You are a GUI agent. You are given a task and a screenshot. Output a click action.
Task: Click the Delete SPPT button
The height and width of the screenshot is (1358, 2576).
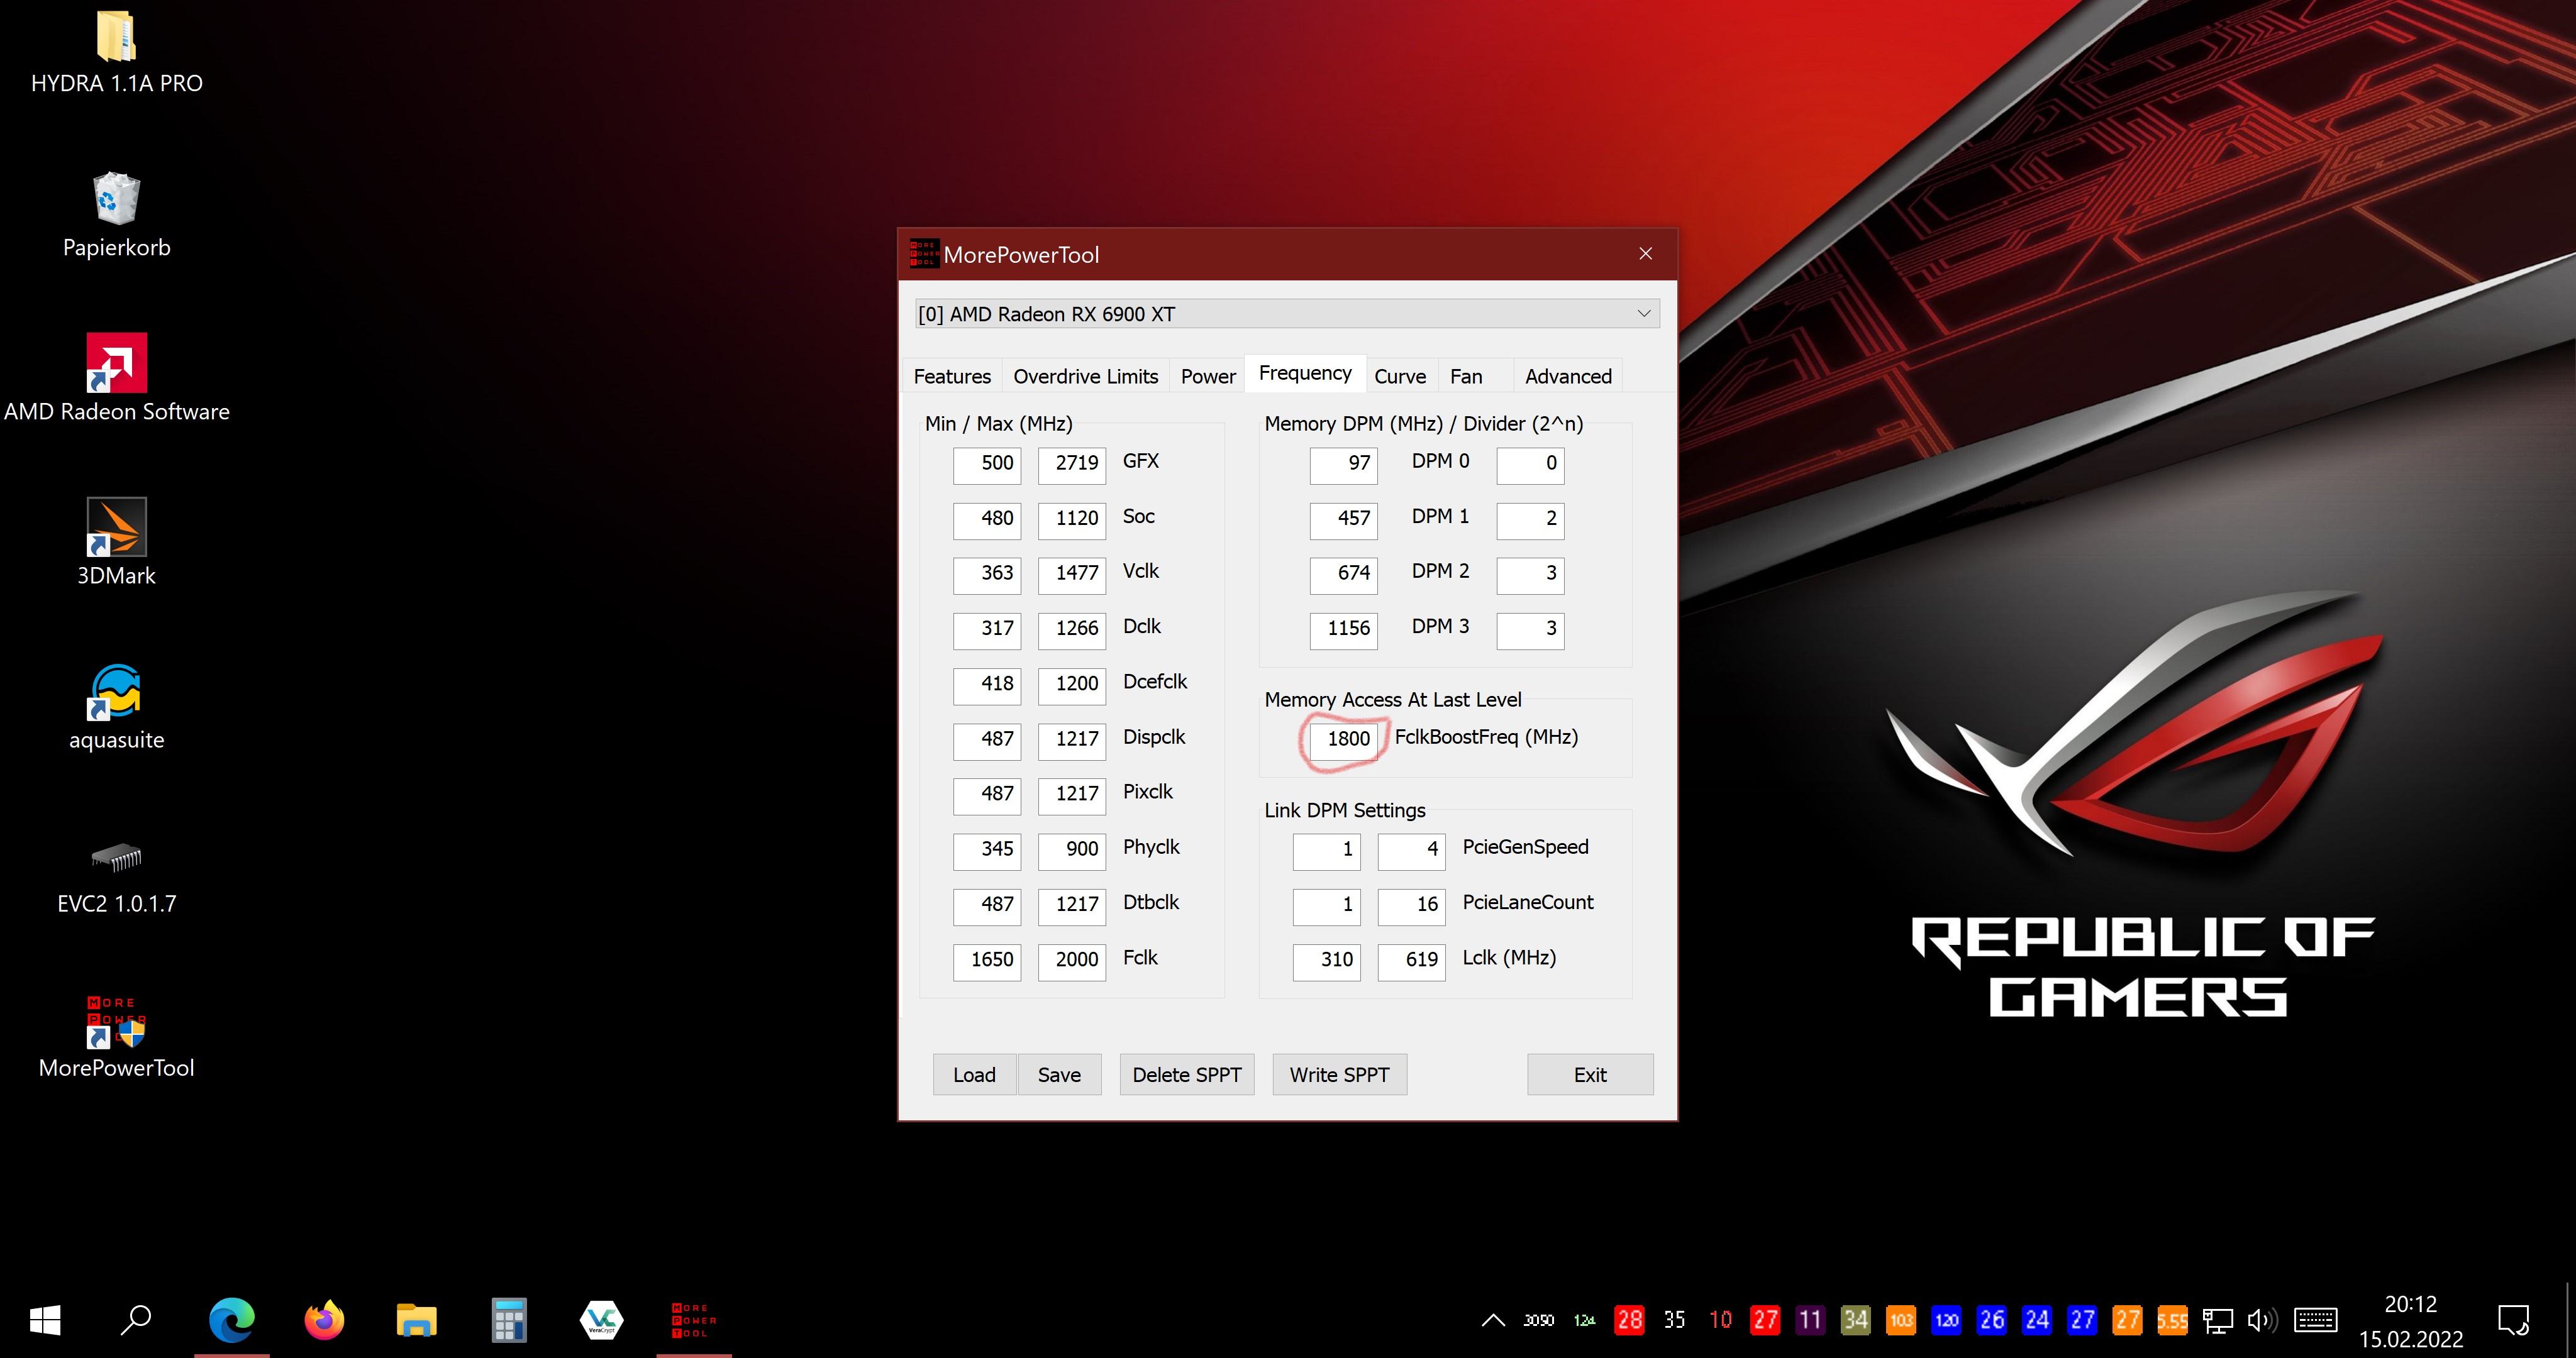click(x=1187, y=1074)
